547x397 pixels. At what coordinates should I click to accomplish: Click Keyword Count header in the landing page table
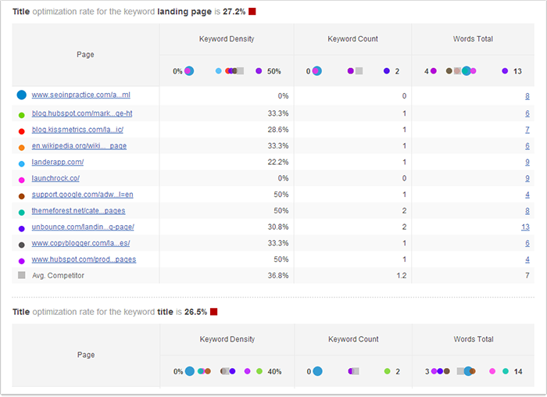point(352,38)
